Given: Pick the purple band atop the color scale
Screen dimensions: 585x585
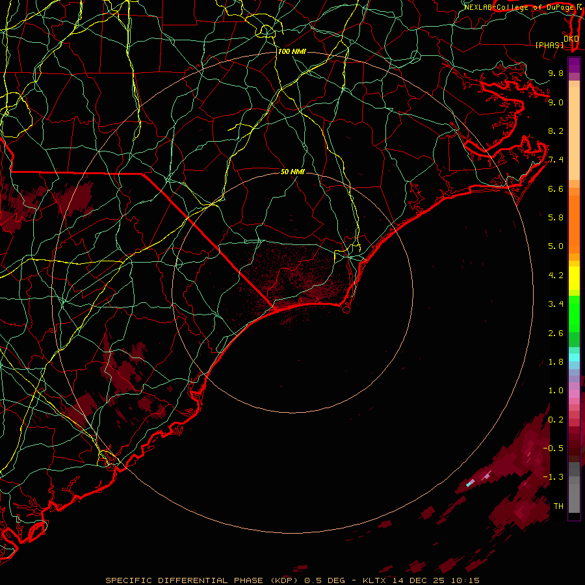Looking at the screenshot, I should tap(574, 66).
